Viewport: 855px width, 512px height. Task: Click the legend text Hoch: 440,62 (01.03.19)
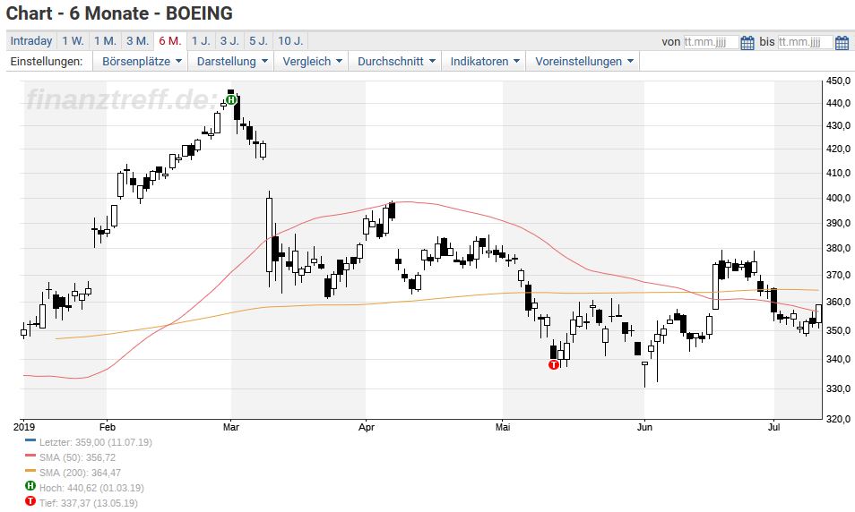tap(91, 488)
